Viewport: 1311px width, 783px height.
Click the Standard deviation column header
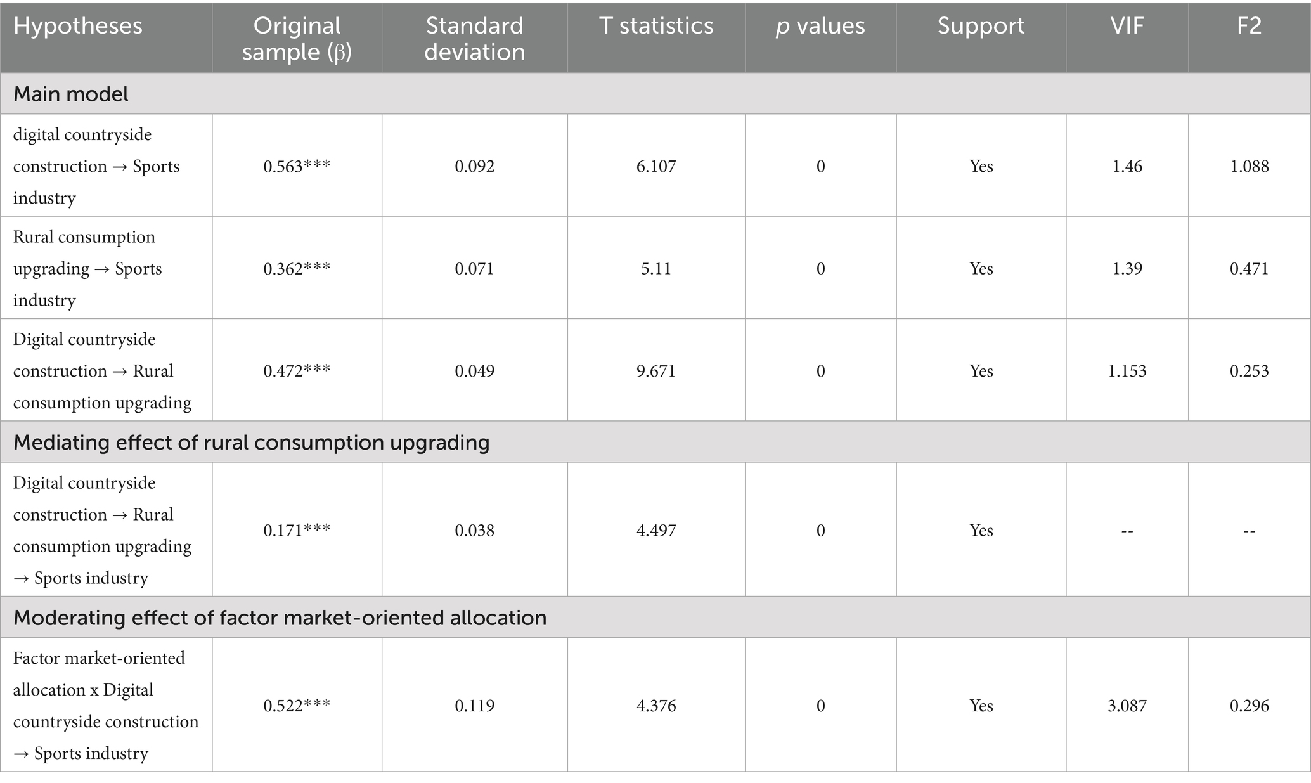(474, 39)
